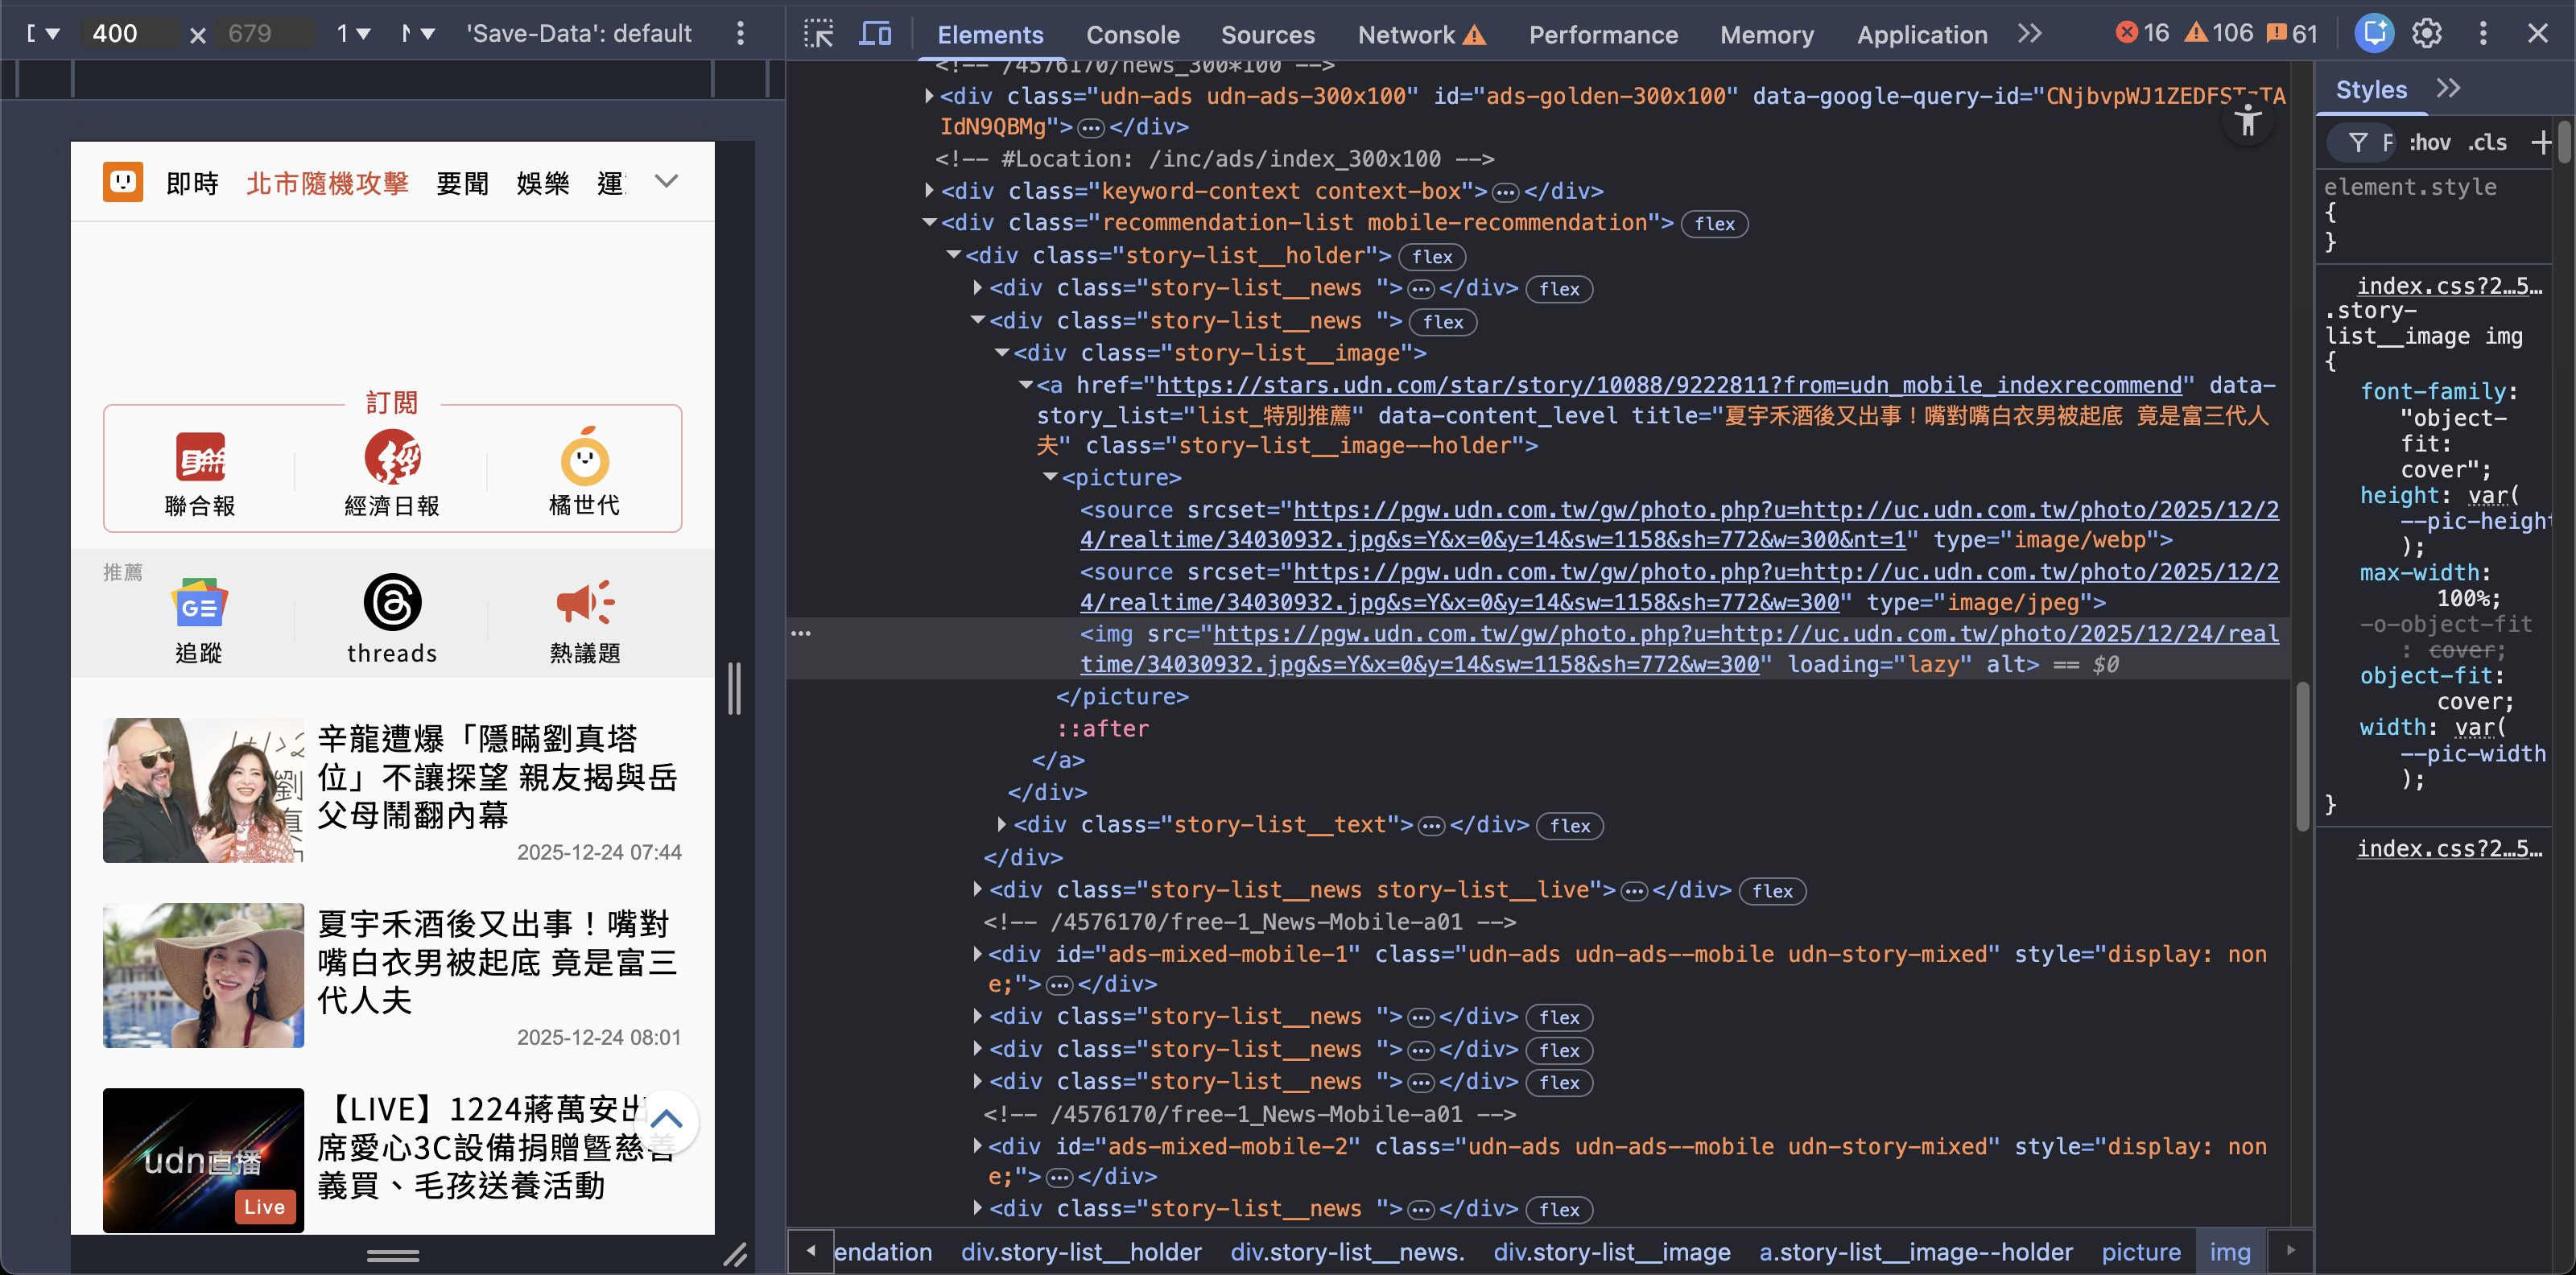Open the 娛樂 nav link

point(543,184)
